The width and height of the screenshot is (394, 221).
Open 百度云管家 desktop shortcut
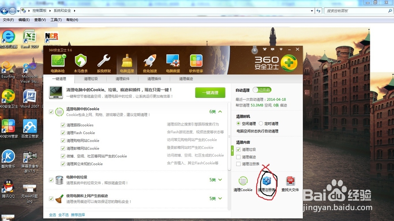[30, 129]
